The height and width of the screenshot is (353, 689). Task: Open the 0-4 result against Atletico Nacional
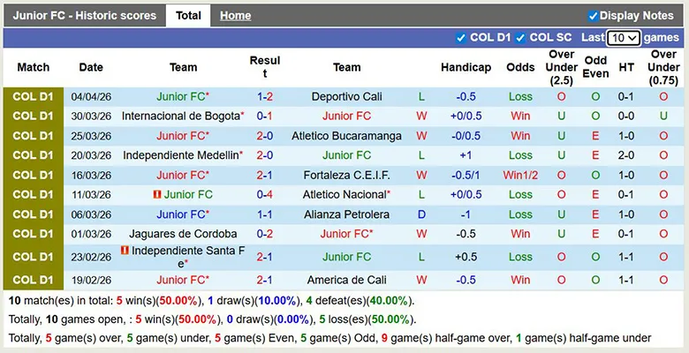pyautogui.click(x=264, y=194)
